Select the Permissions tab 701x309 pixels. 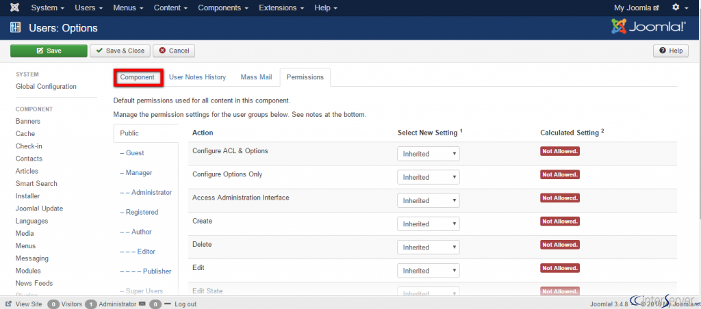(305, 77)
